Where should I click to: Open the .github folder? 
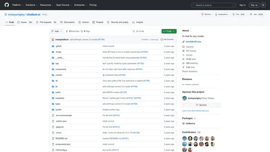pyautogui.click(x=58, y=46)
